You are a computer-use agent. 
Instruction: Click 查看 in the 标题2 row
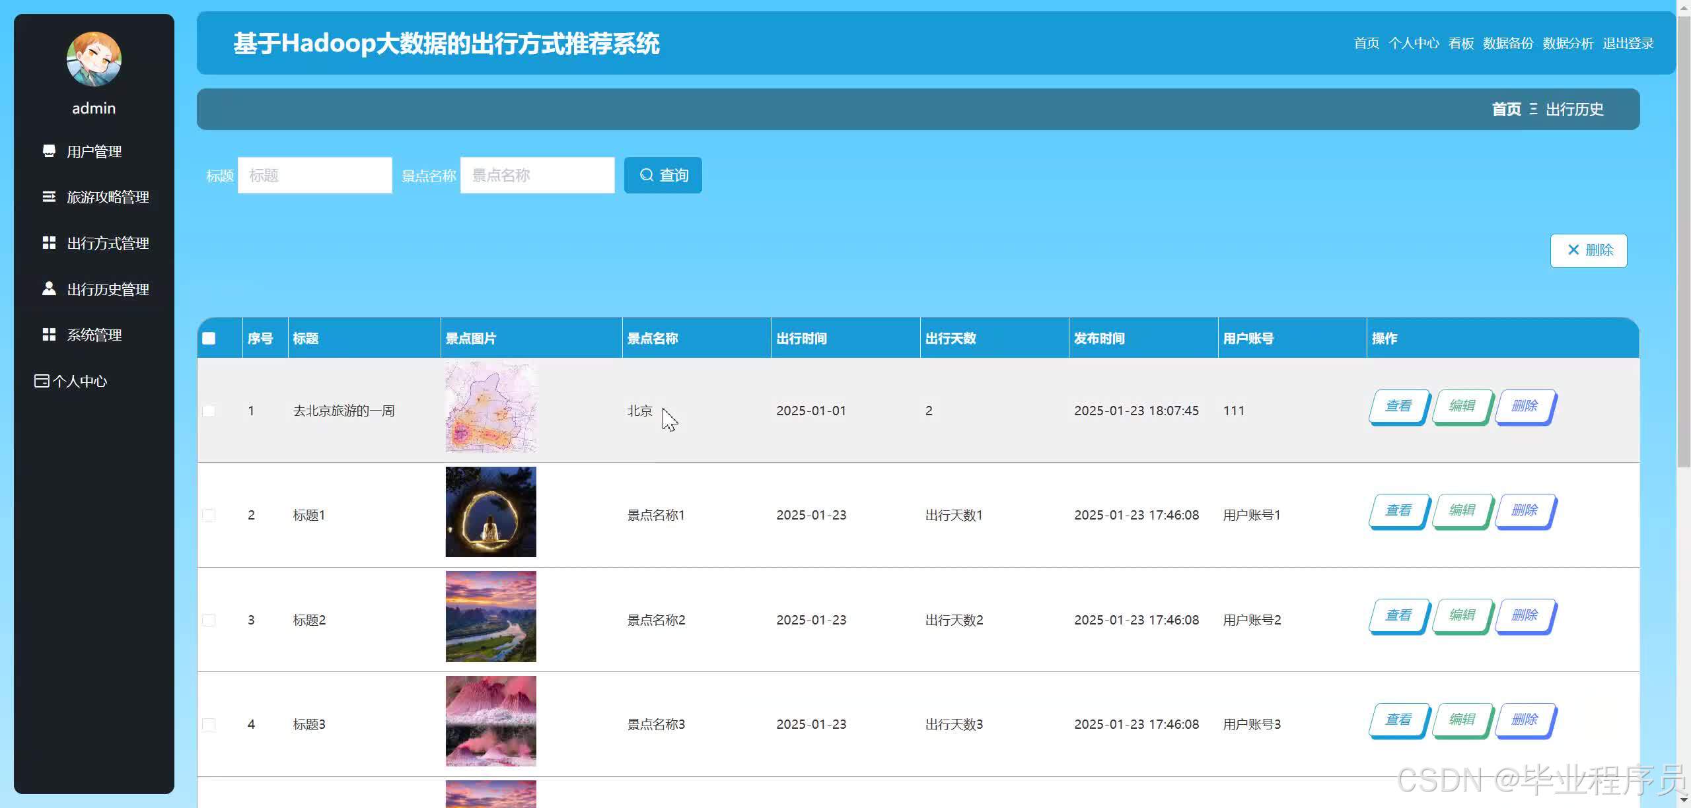1398,616
